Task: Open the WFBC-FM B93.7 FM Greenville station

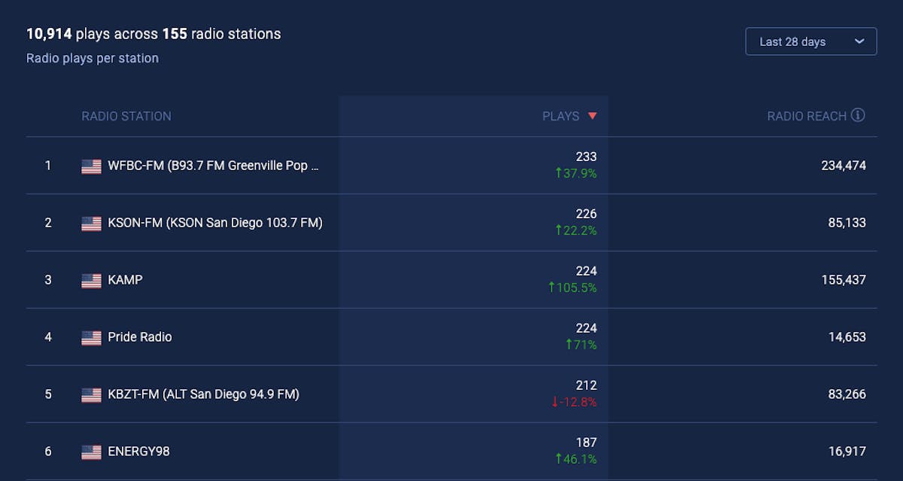Action: click(214, 166)
